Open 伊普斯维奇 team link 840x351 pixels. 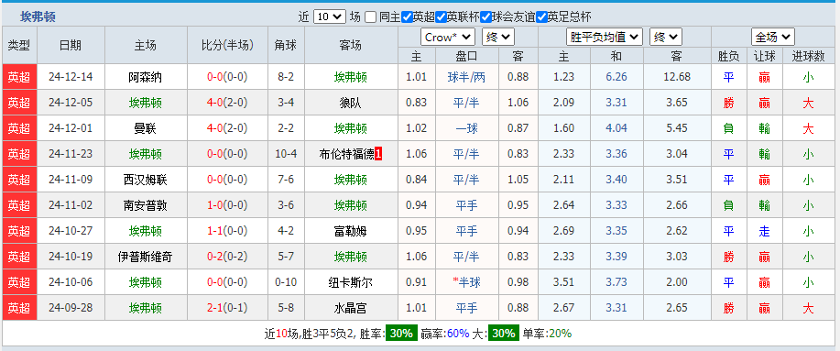coord(145,258)
